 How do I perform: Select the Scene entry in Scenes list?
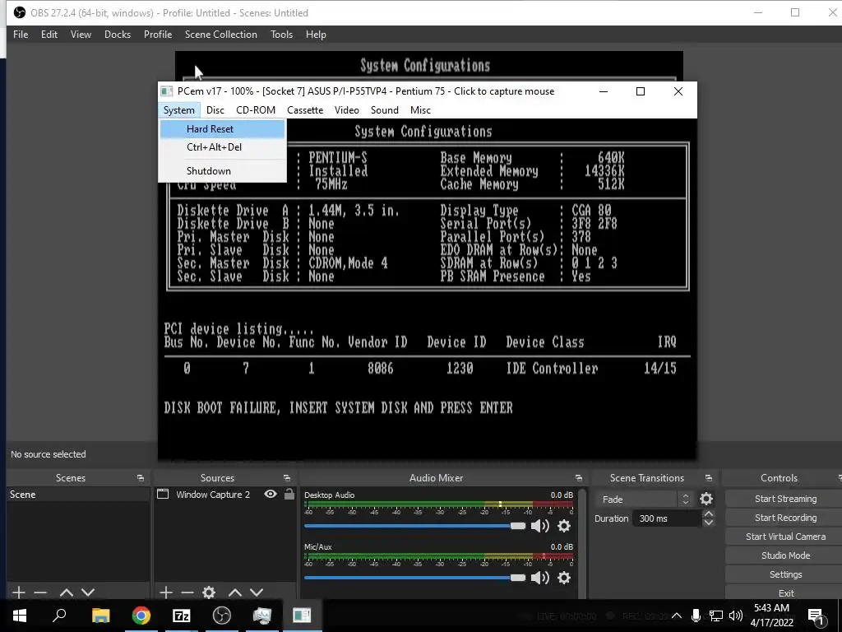point(78,495)
